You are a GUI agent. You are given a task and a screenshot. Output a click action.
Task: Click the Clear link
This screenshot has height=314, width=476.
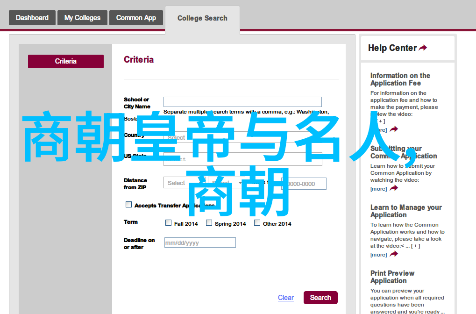[285, 298]
